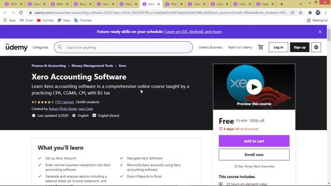Open the 191 ratings link

point(64,102)
